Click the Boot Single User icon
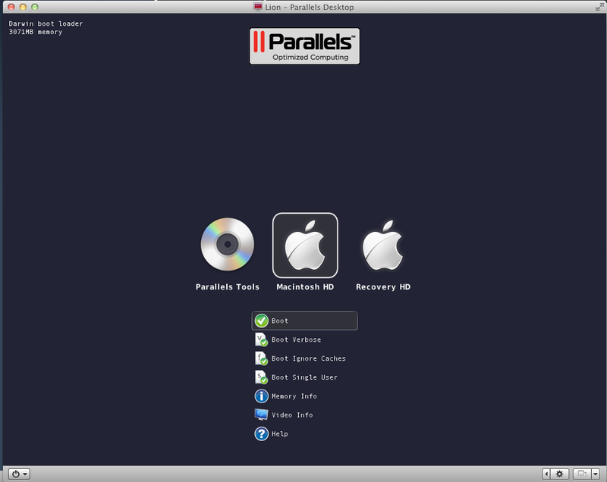607x482 pixels. 262,377
